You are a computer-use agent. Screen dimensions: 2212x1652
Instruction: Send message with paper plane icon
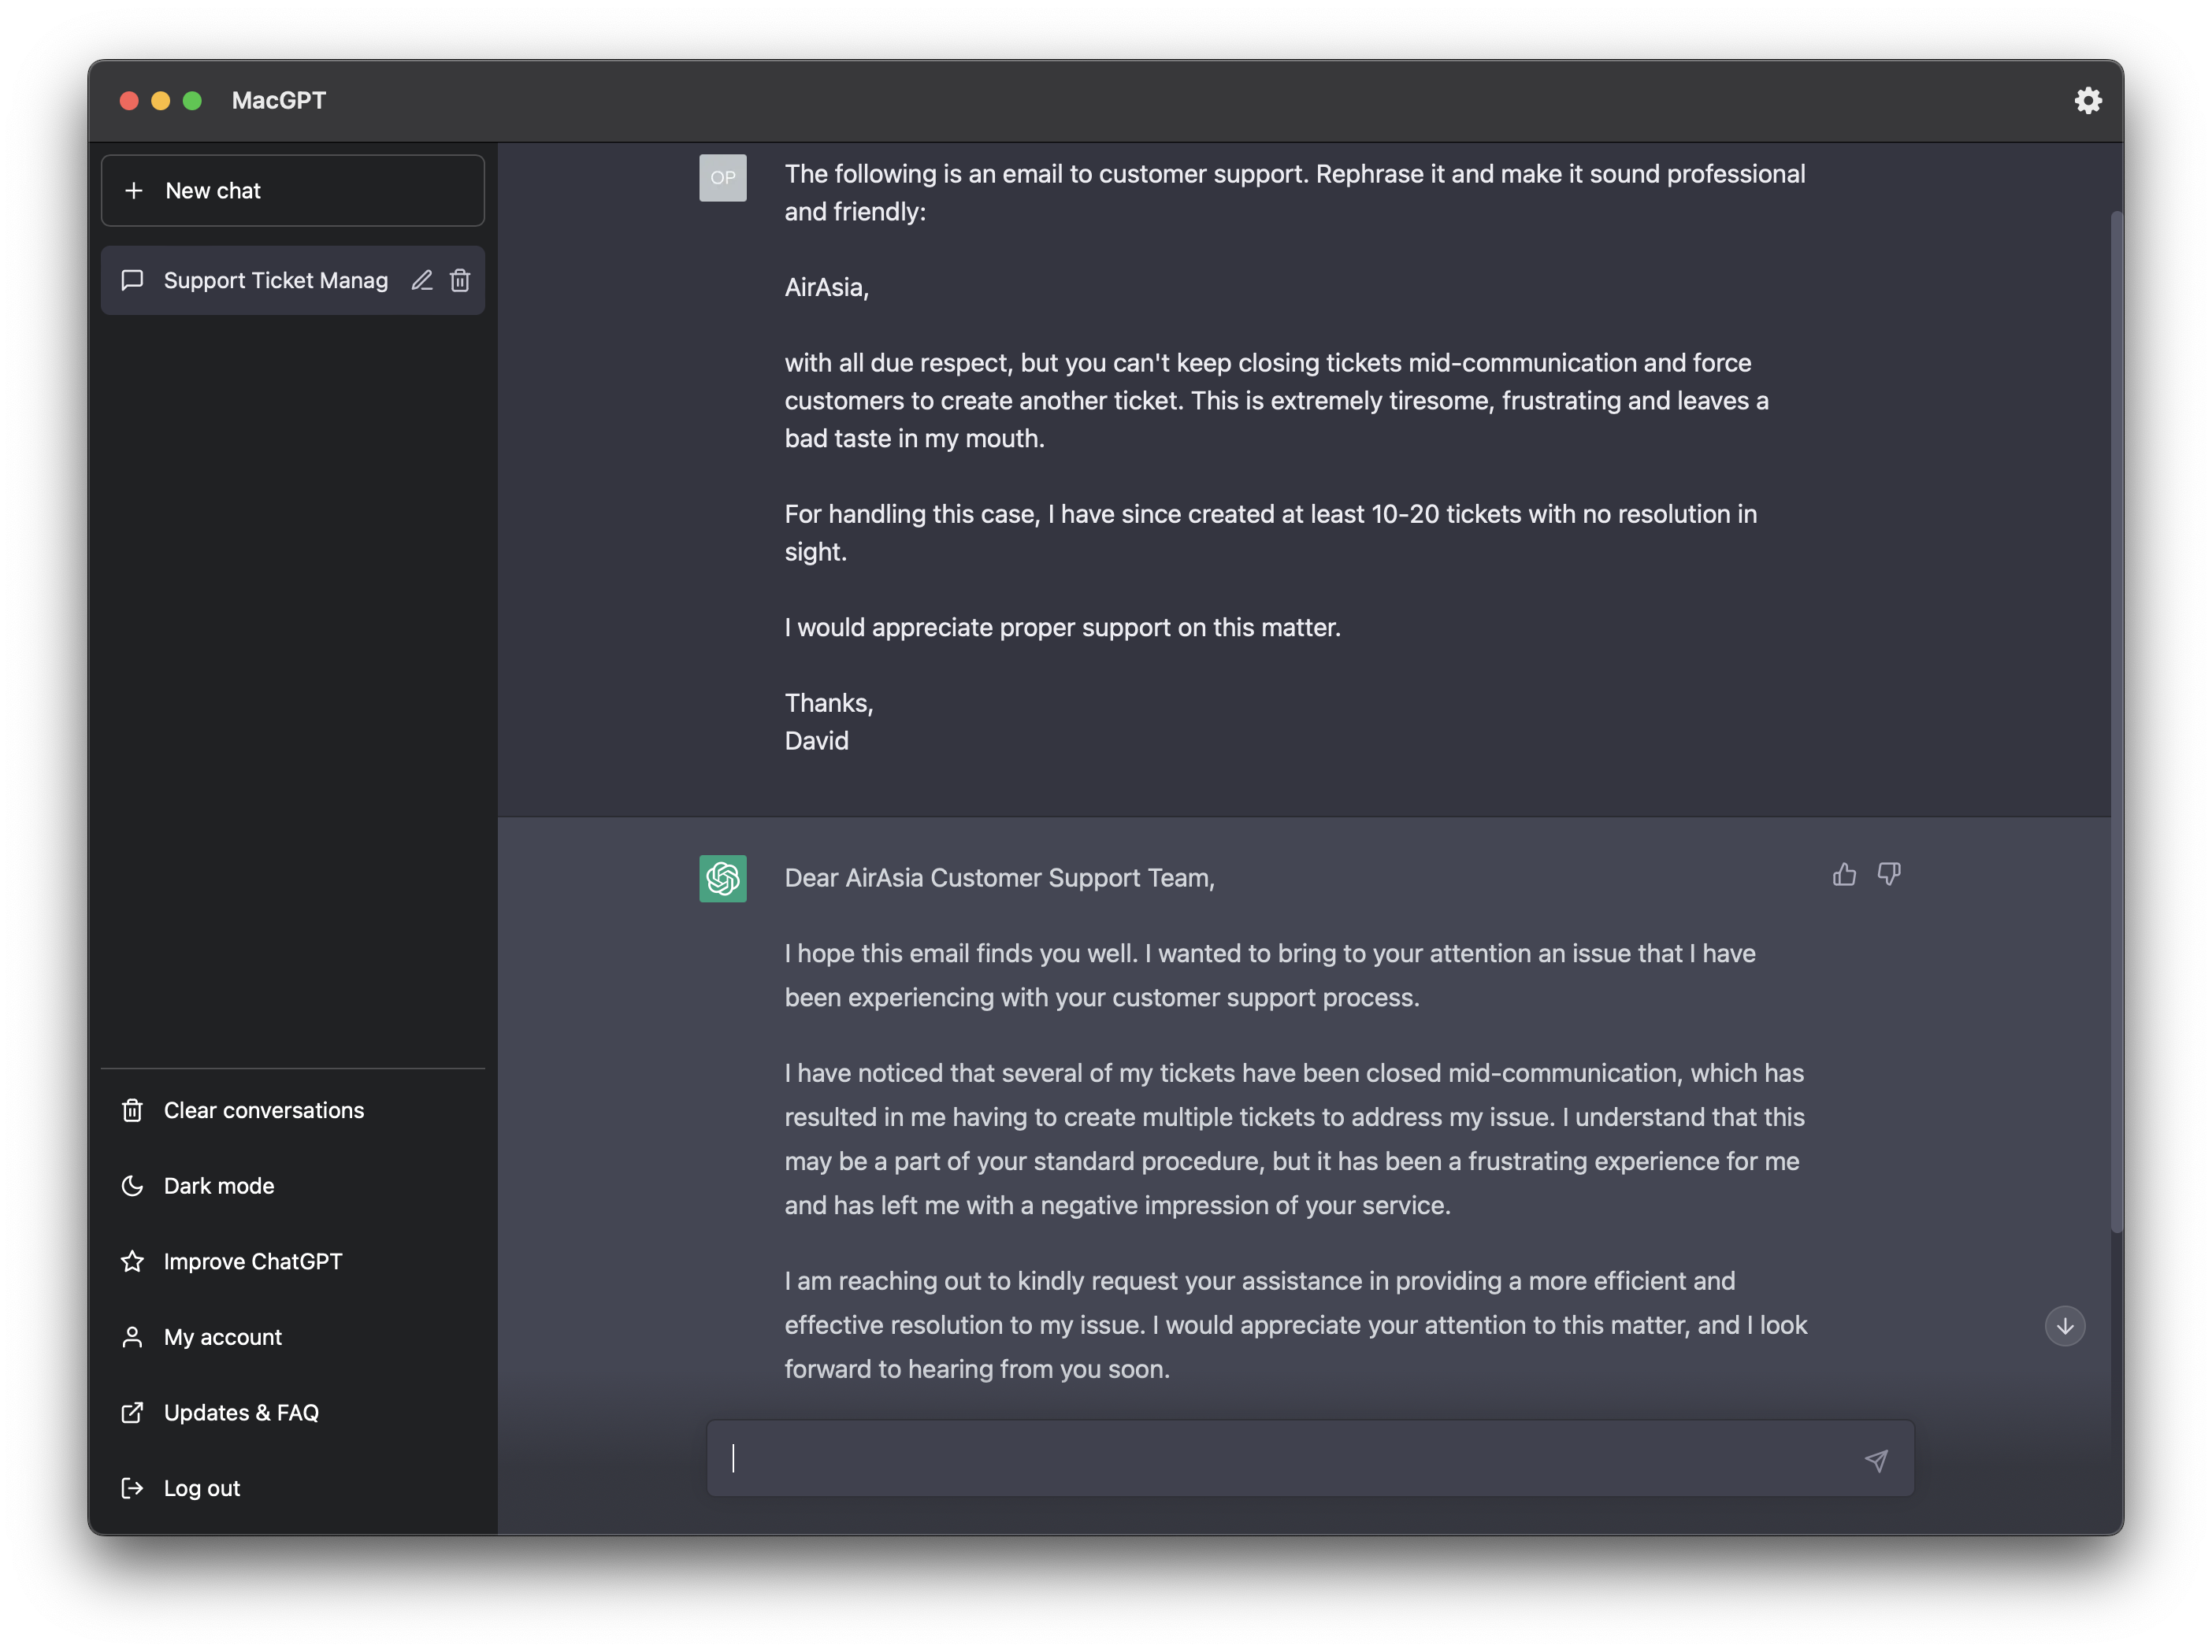1876,1460
